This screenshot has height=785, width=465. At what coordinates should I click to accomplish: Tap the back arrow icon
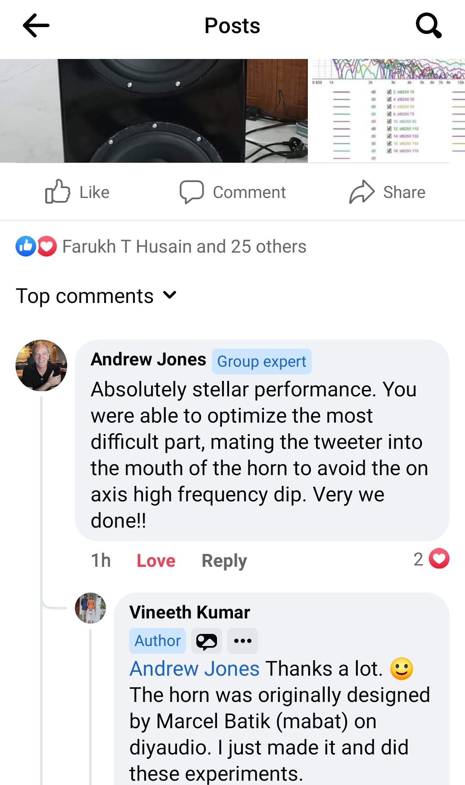pyautogui.click(x=36, y=25)
